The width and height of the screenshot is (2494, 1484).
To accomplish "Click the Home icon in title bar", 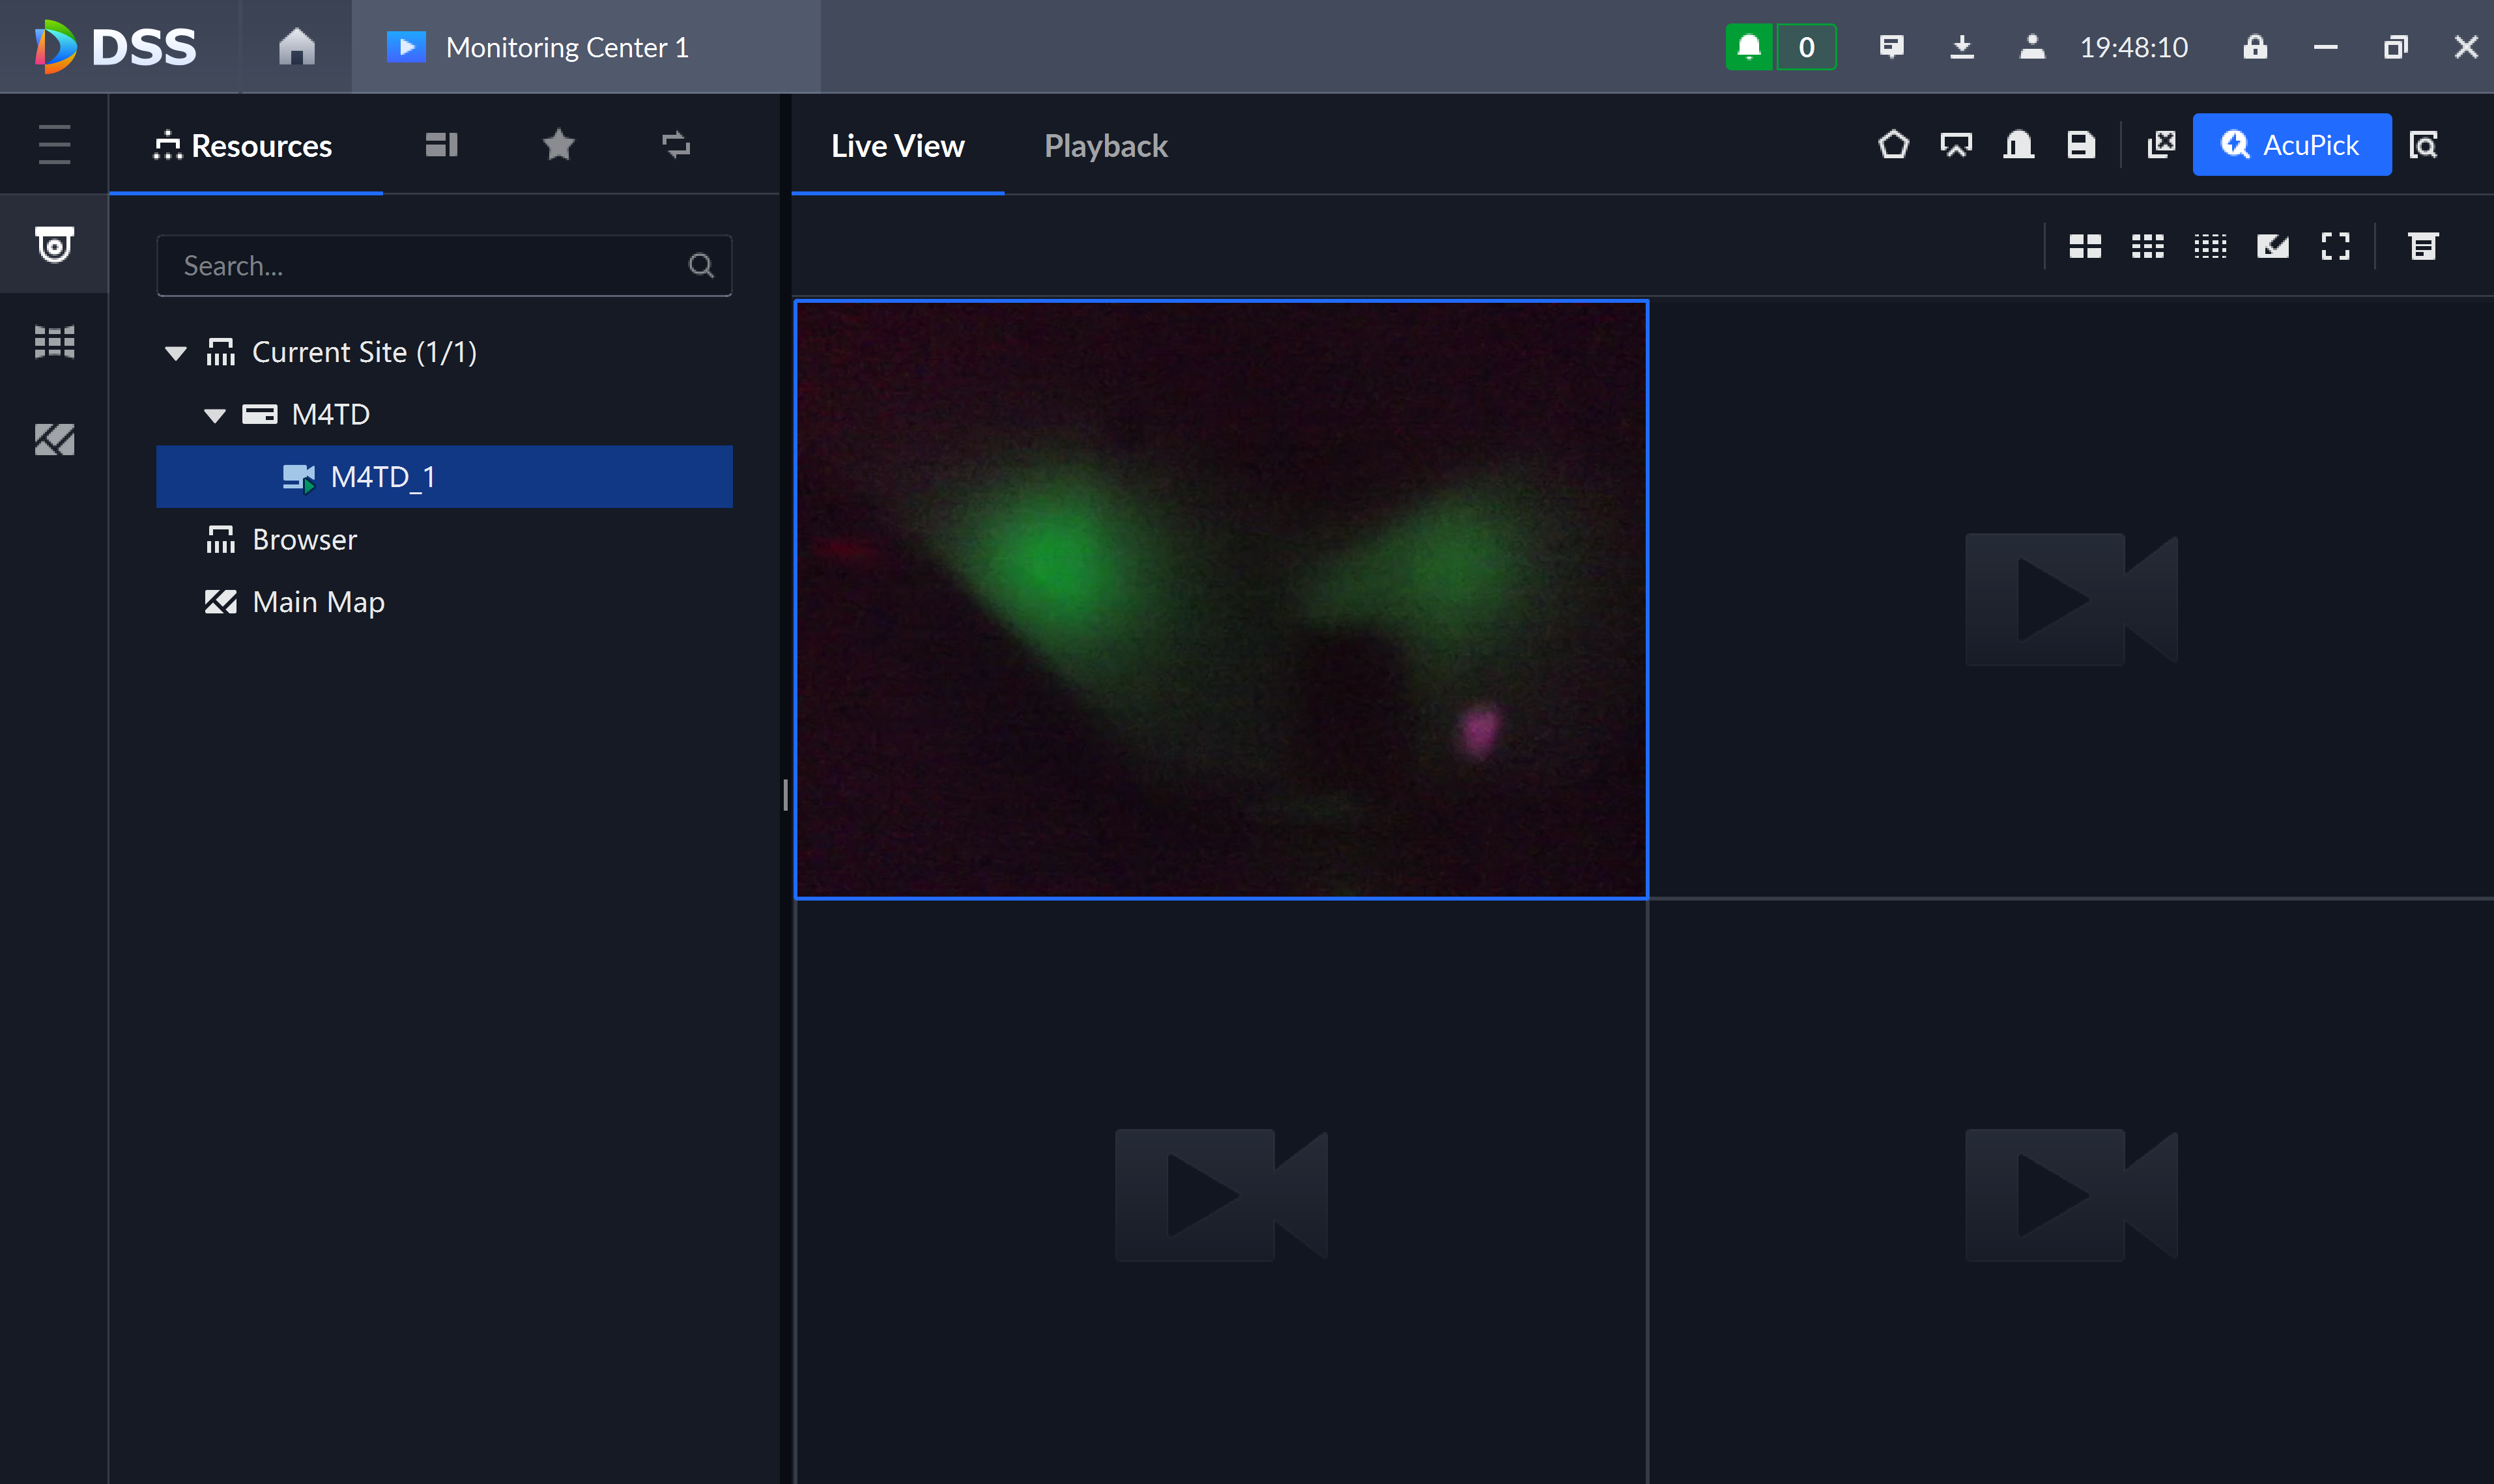I will coord(296,47).
